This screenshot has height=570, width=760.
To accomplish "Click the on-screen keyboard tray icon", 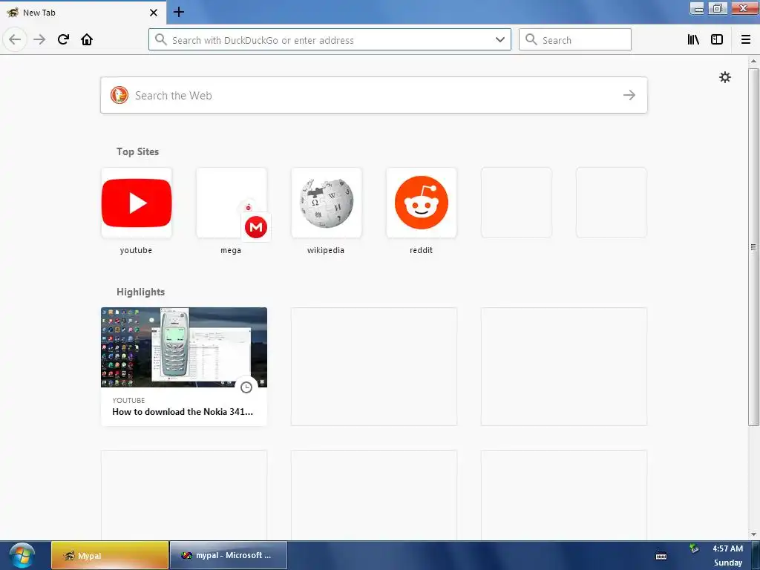I will coord(661,555).
